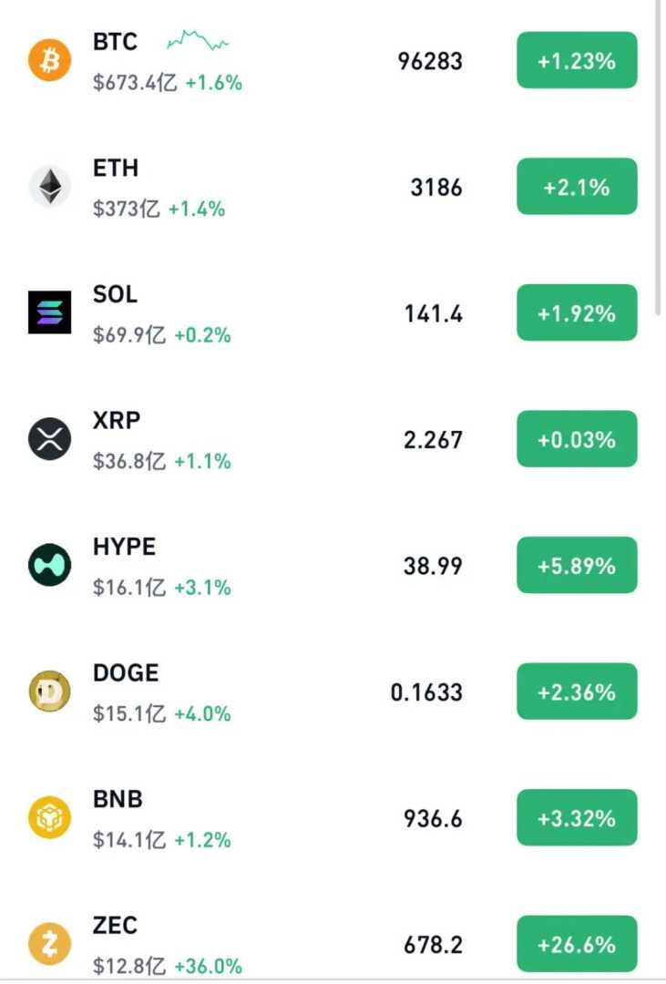666x984 pixels.
Task: Click the Hyperliquid HYPE icon
Action: 49,565
